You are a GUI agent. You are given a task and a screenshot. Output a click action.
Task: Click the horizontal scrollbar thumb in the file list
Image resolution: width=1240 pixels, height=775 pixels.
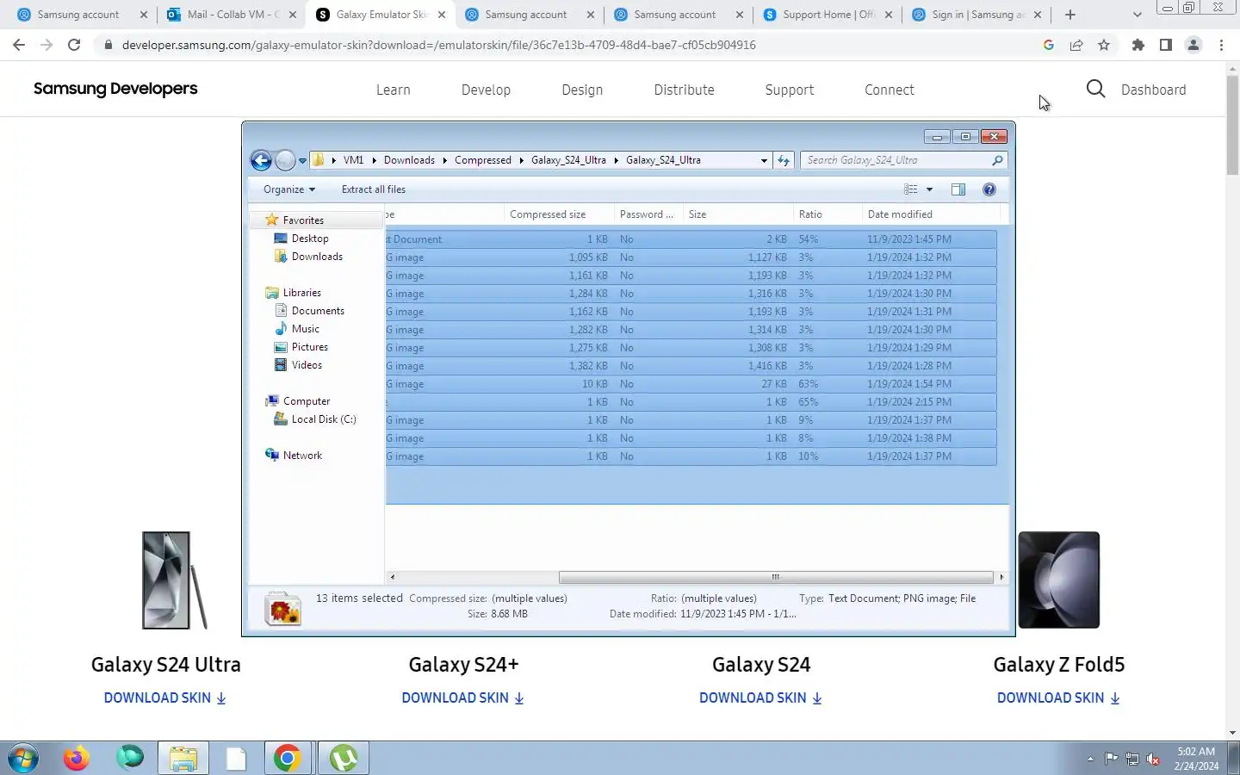[x=775, y=577]
